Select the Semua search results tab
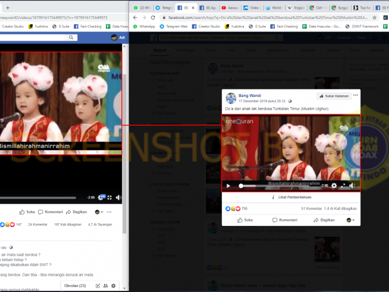 point(160,50)
